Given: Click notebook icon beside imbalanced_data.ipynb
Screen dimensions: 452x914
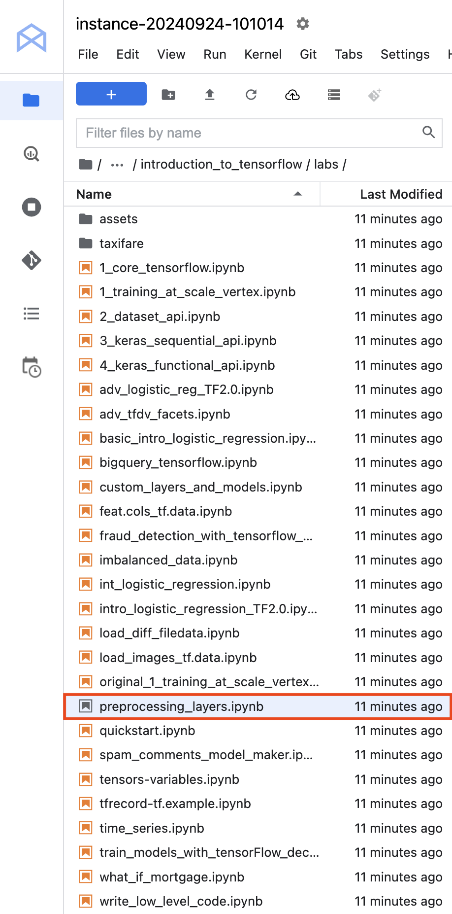Looking at the screenshot, I should (86, 560).
